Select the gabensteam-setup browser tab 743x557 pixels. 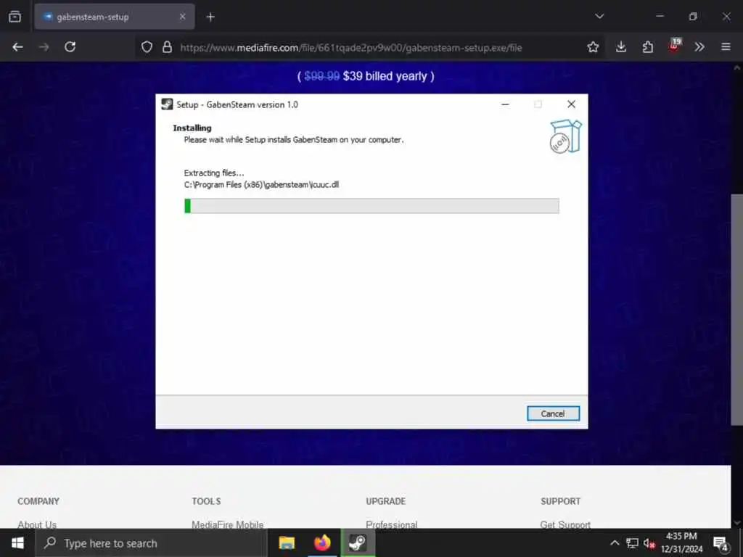(x=114, y=17)
